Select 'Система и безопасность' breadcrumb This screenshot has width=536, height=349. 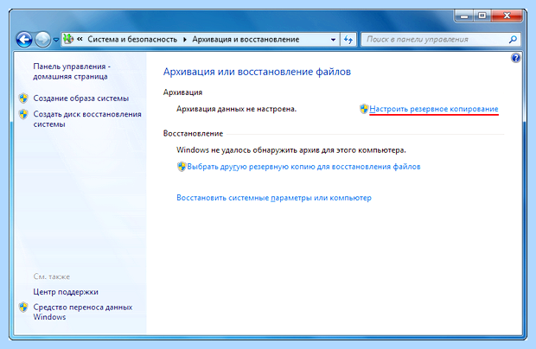[x=132, y=40]
